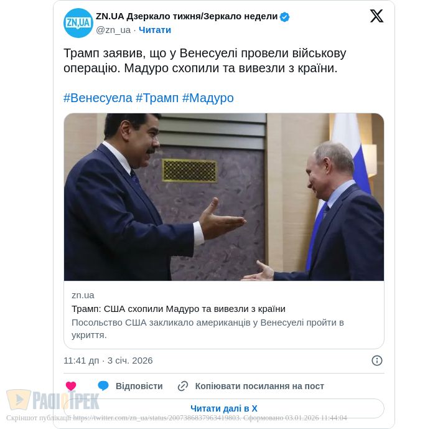This screenshot has height=429, width=448.
Task: Click the РадіоТрек watermark logo
Action: coord(53,400)
